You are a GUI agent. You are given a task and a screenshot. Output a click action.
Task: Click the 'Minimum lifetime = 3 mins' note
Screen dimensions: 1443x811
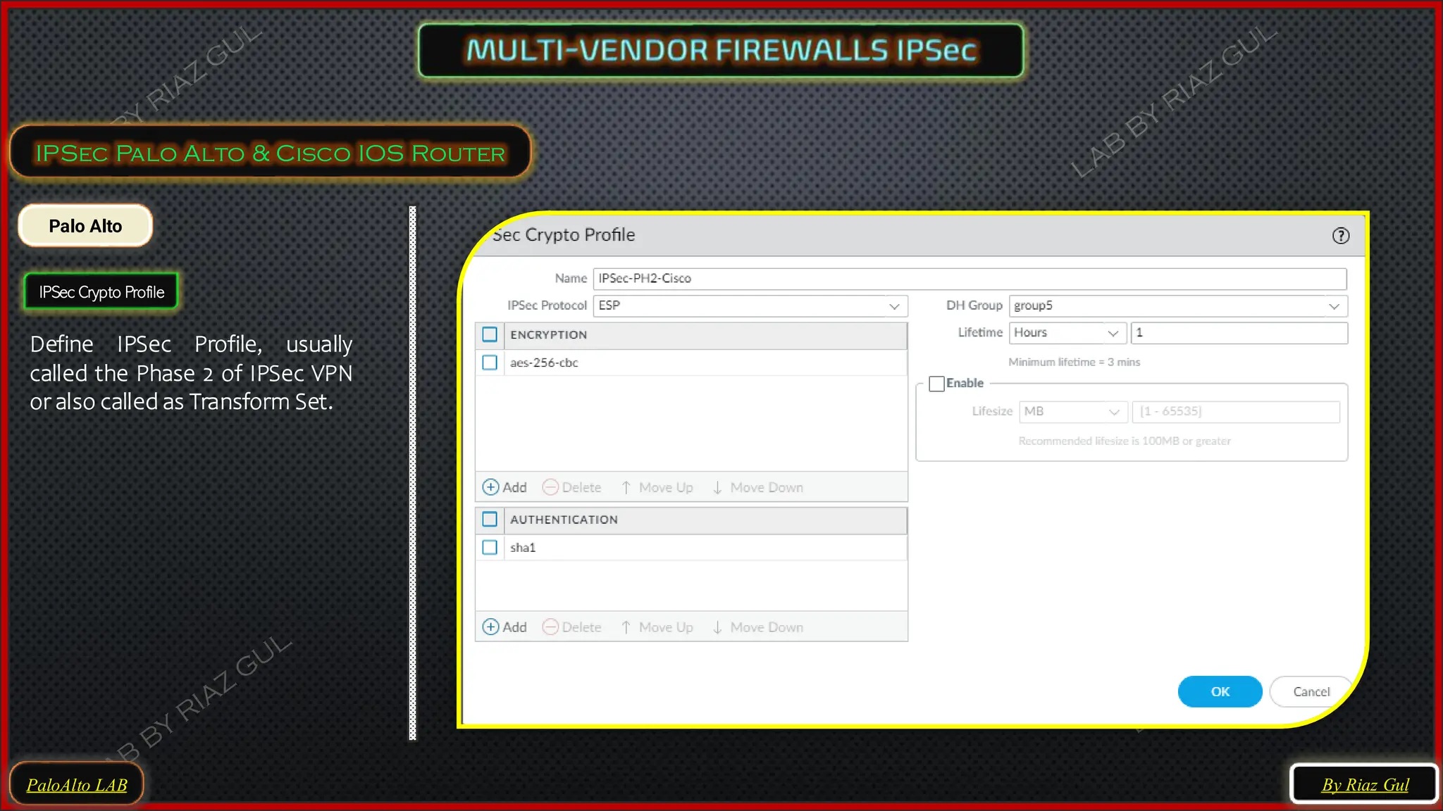1074,362
